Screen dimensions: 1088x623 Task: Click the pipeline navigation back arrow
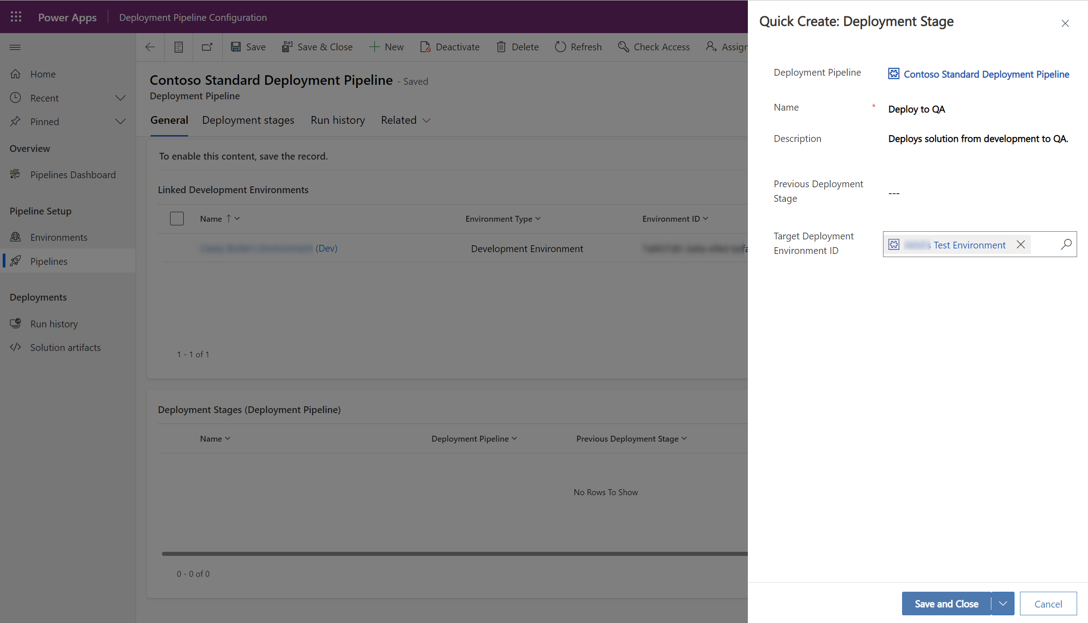[150, 46]
